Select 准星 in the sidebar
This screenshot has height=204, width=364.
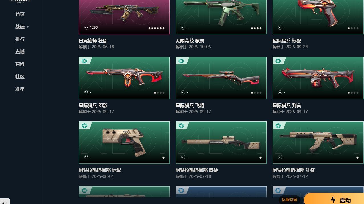20,89
